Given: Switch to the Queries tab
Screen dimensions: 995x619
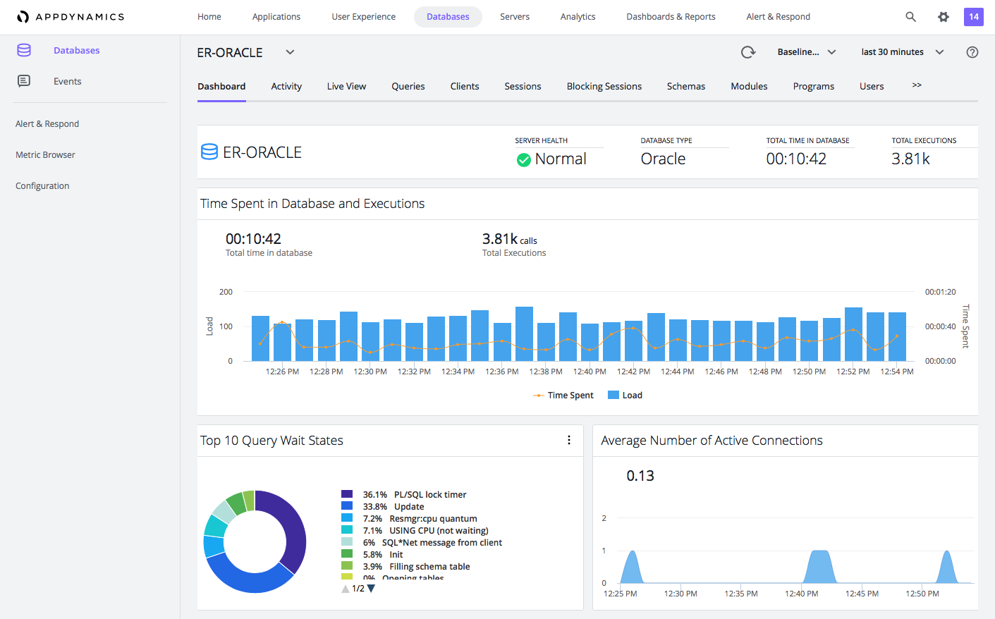Looking at the screenshot, I should pyautogui.click(x=408, y=87).
